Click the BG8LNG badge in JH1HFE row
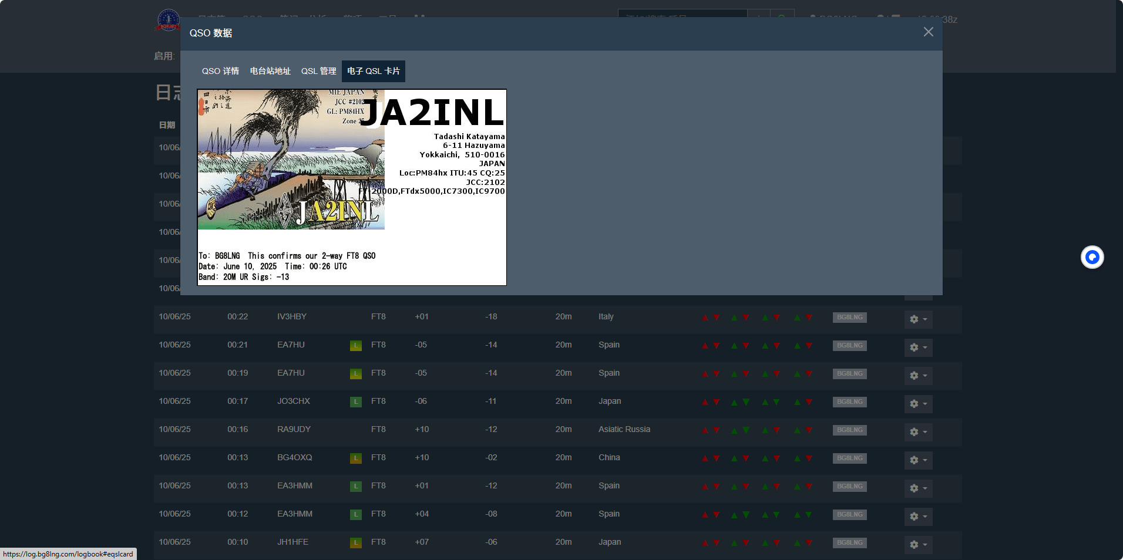1123x560 pixels. 850,543
